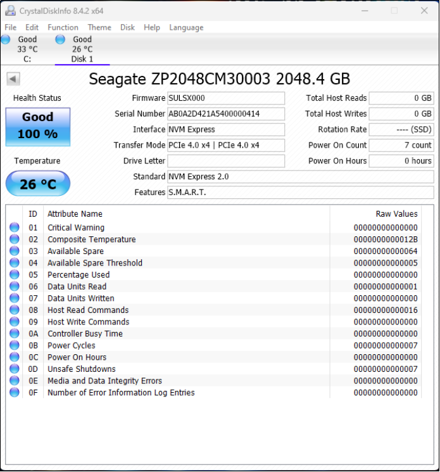Click the Transfer Mode field

point(226,145)
